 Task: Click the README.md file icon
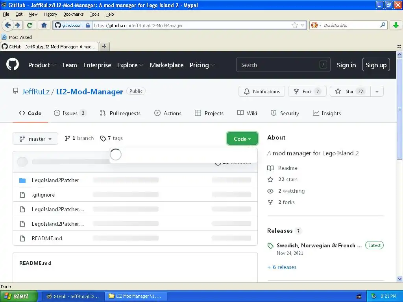click(22, 239)
